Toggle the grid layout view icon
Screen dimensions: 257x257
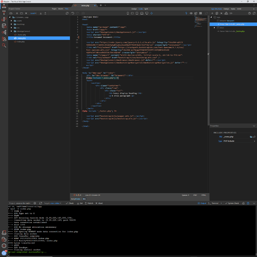(x=200, y=13)
